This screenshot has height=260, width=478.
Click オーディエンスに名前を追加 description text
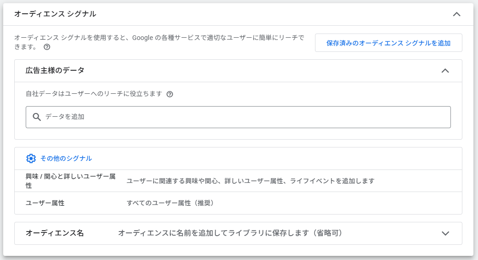tap(230, 233)
